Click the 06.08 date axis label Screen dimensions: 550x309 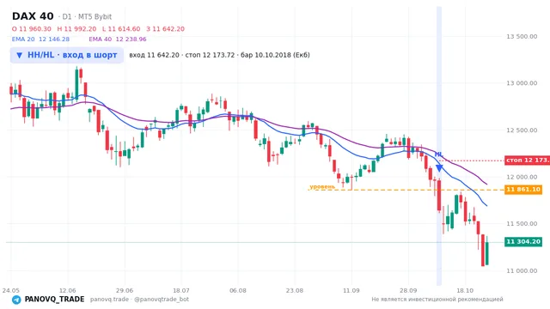[238, 290]
